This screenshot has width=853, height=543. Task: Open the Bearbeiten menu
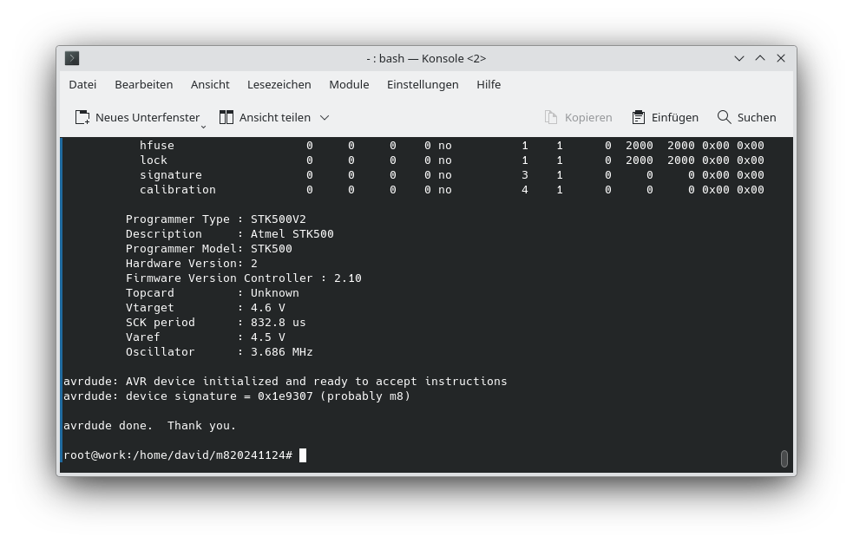[143, 84]
